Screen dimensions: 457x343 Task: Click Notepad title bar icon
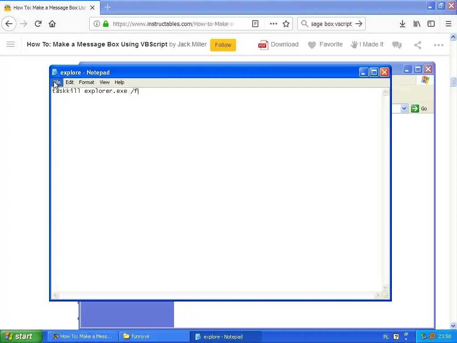pyautogui.click(x=55, y=72)
